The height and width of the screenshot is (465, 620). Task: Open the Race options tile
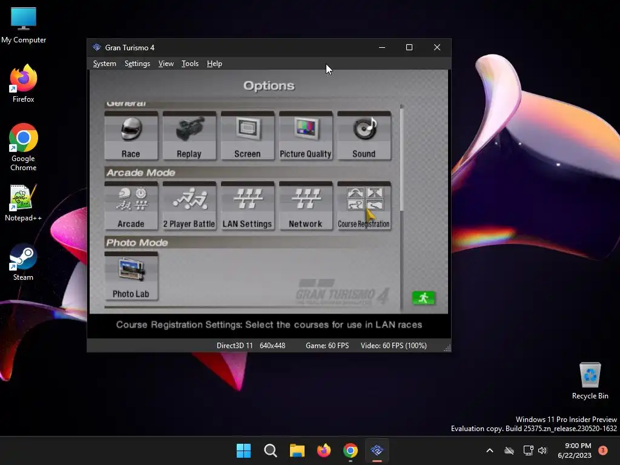click(x=131, y=136)
